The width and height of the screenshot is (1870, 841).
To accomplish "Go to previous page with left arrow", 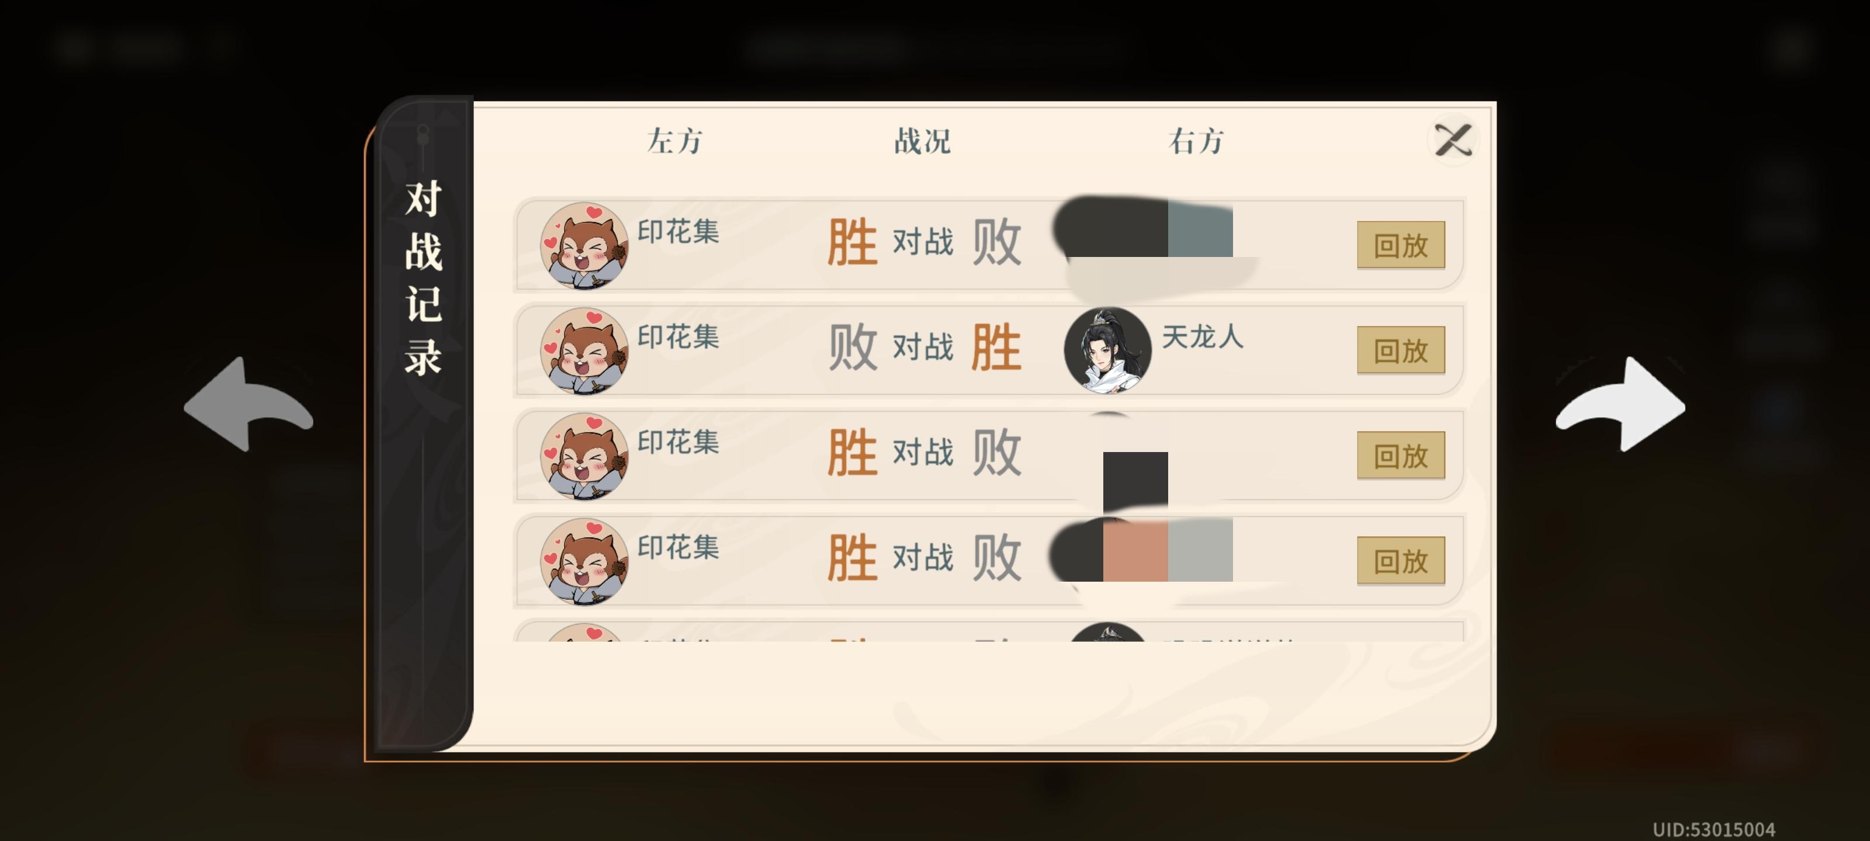I will pos(248,405).
